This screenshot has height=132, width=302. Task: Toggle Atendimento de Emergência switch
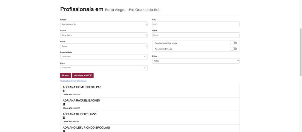click(233, 43)
